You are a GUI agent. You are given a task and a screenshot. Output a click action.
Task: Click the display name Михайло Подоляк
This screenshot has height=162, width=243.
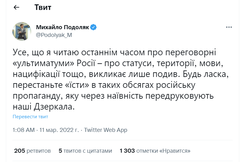tap(63, 27)
